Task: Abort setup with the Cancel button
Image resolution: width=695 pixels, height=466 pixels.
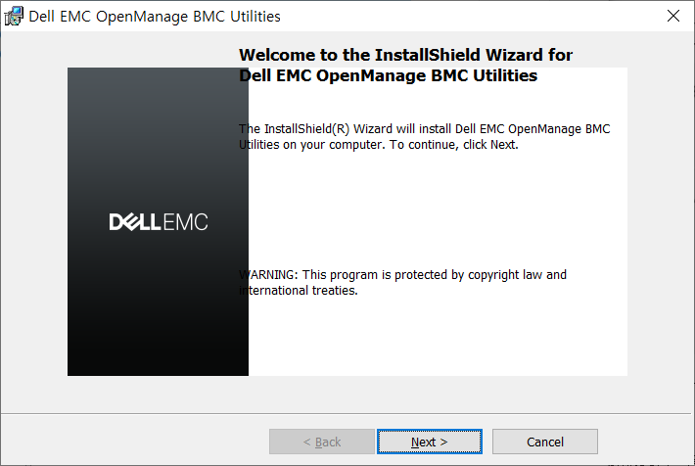Action: click(x=544, y=442)
